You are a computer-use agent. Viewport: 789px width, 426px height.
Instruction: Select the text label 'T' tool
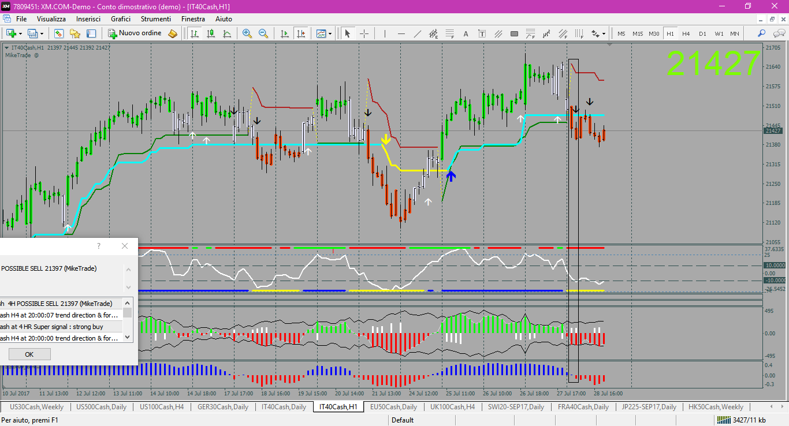(482, 33)
